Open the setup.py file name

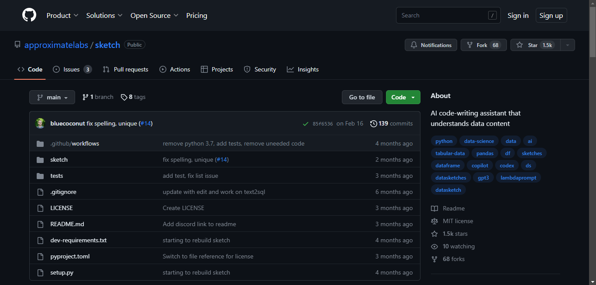coord(62,272)
